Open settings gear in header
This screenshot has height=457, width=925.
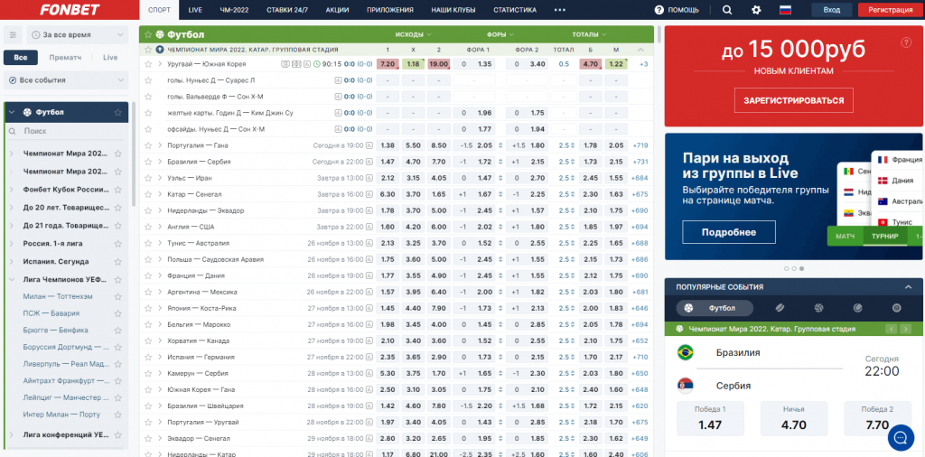[756, 10]
